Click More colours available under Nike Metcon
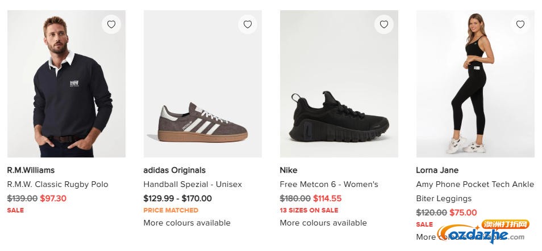 tap(323, 223)
